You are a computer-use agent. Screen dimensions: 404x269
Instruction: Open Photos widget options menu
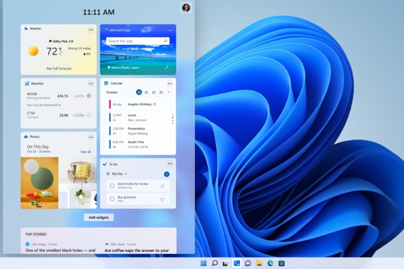[90, 137]
